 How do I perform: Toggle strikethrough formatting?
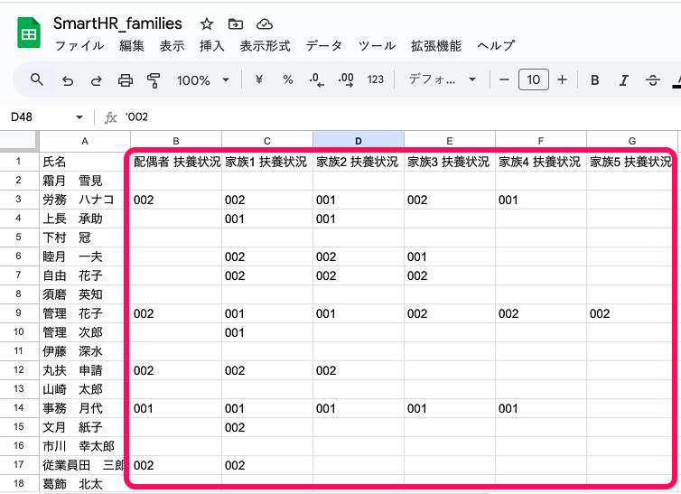(x=653, y=80)
